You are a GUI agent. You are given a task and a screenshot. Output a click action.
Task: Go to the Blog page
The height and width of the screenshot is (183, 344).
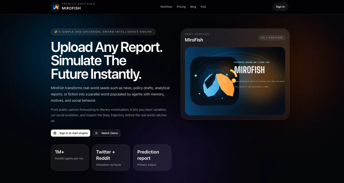tap(193, 7)
